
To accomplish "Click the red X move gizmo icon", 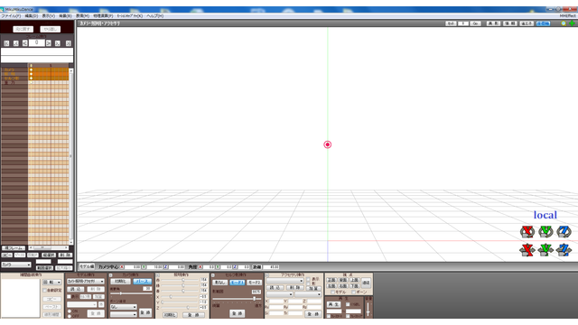I will click(x=527, y=250).
